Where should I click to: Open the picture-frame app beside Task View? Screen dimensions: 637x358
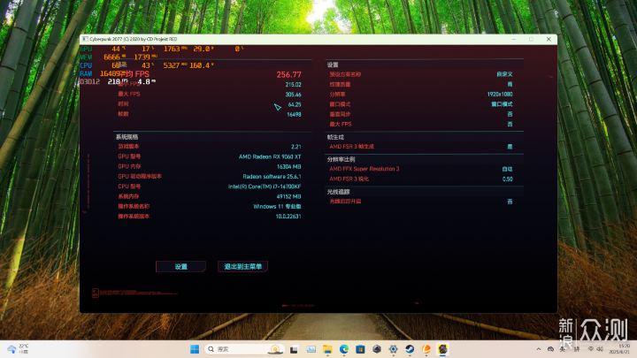[x=311, y=349]
